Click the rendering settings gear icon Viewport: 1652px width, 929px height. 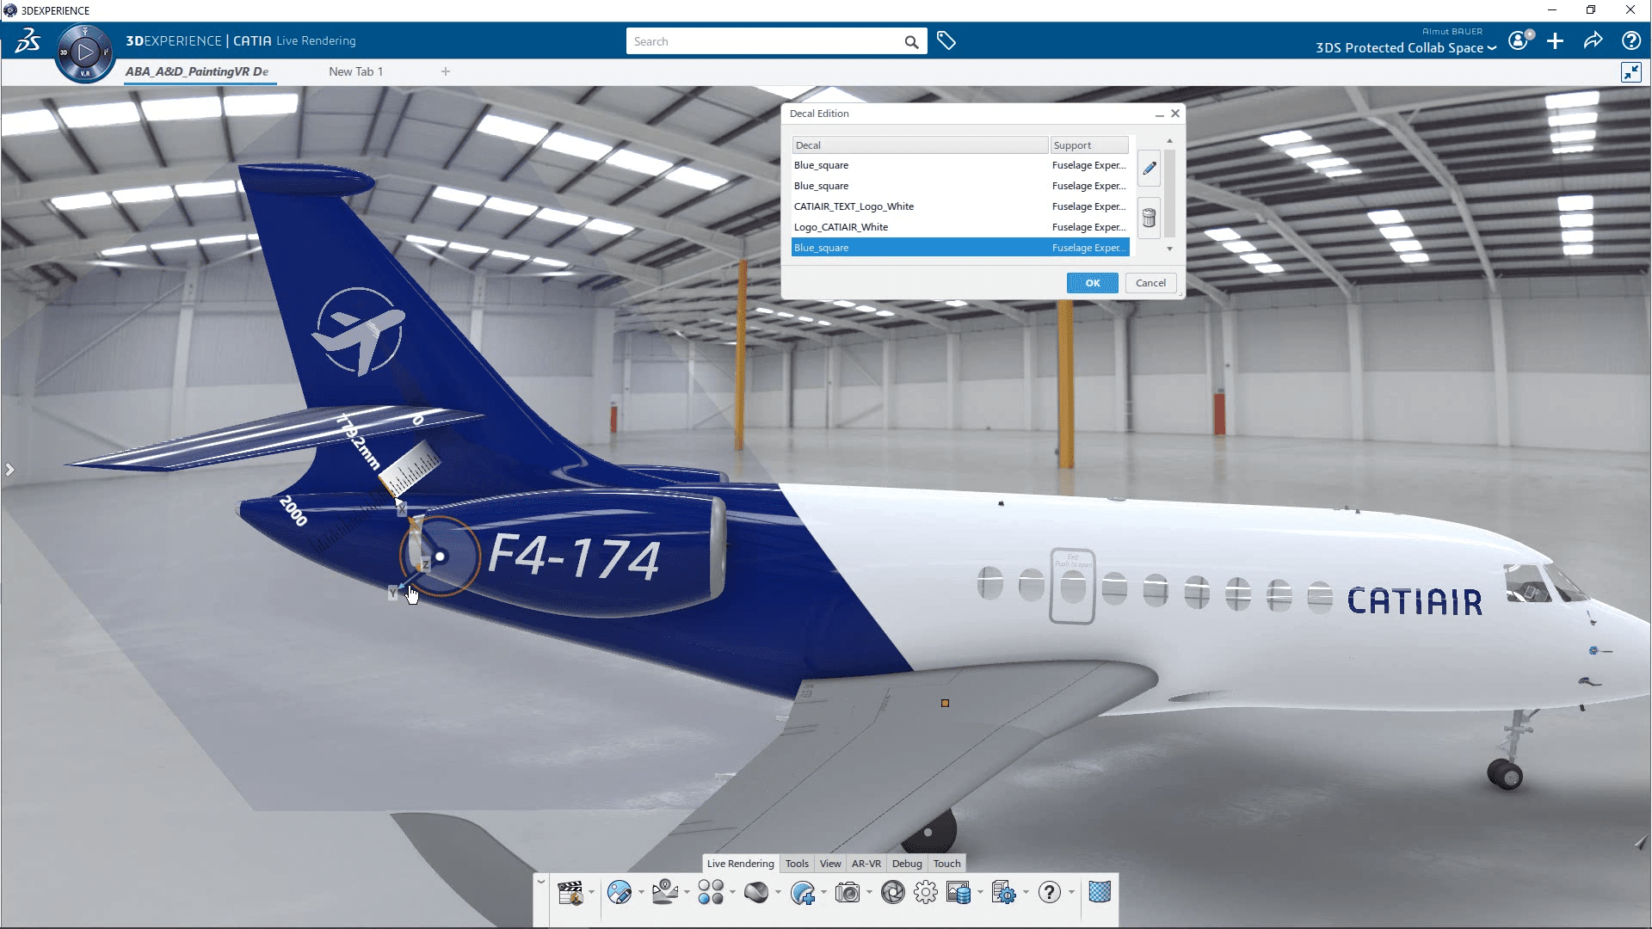(x=927, y=893)
